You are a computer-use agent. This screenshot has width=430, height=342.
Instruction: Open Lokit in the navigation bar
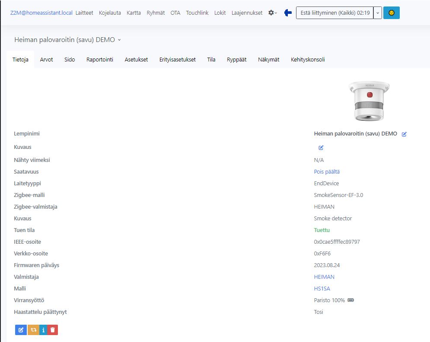tap(220, 13)
